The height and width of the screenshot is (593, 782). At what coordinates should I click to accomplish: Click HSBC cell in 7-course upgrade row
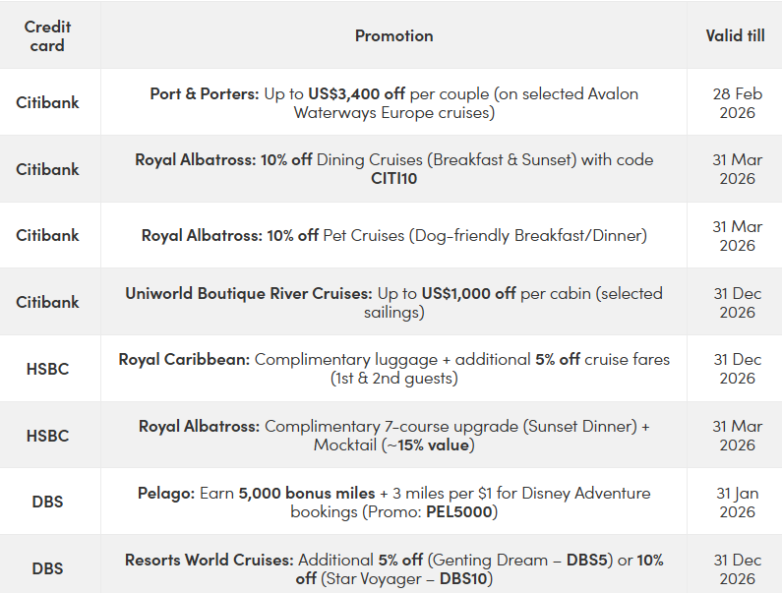[x=47, y=435]
